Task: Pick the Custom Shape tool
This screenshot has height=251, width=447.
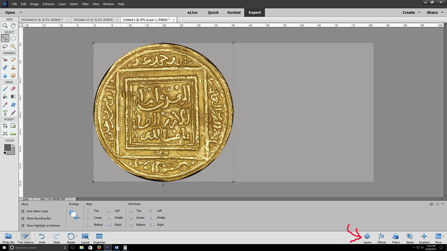Action: 13,105
